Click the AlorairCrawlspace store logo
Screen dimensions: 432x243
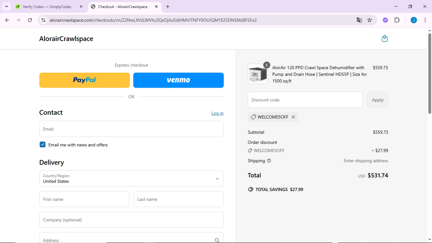pyautogui.click(x=66, y=39)
